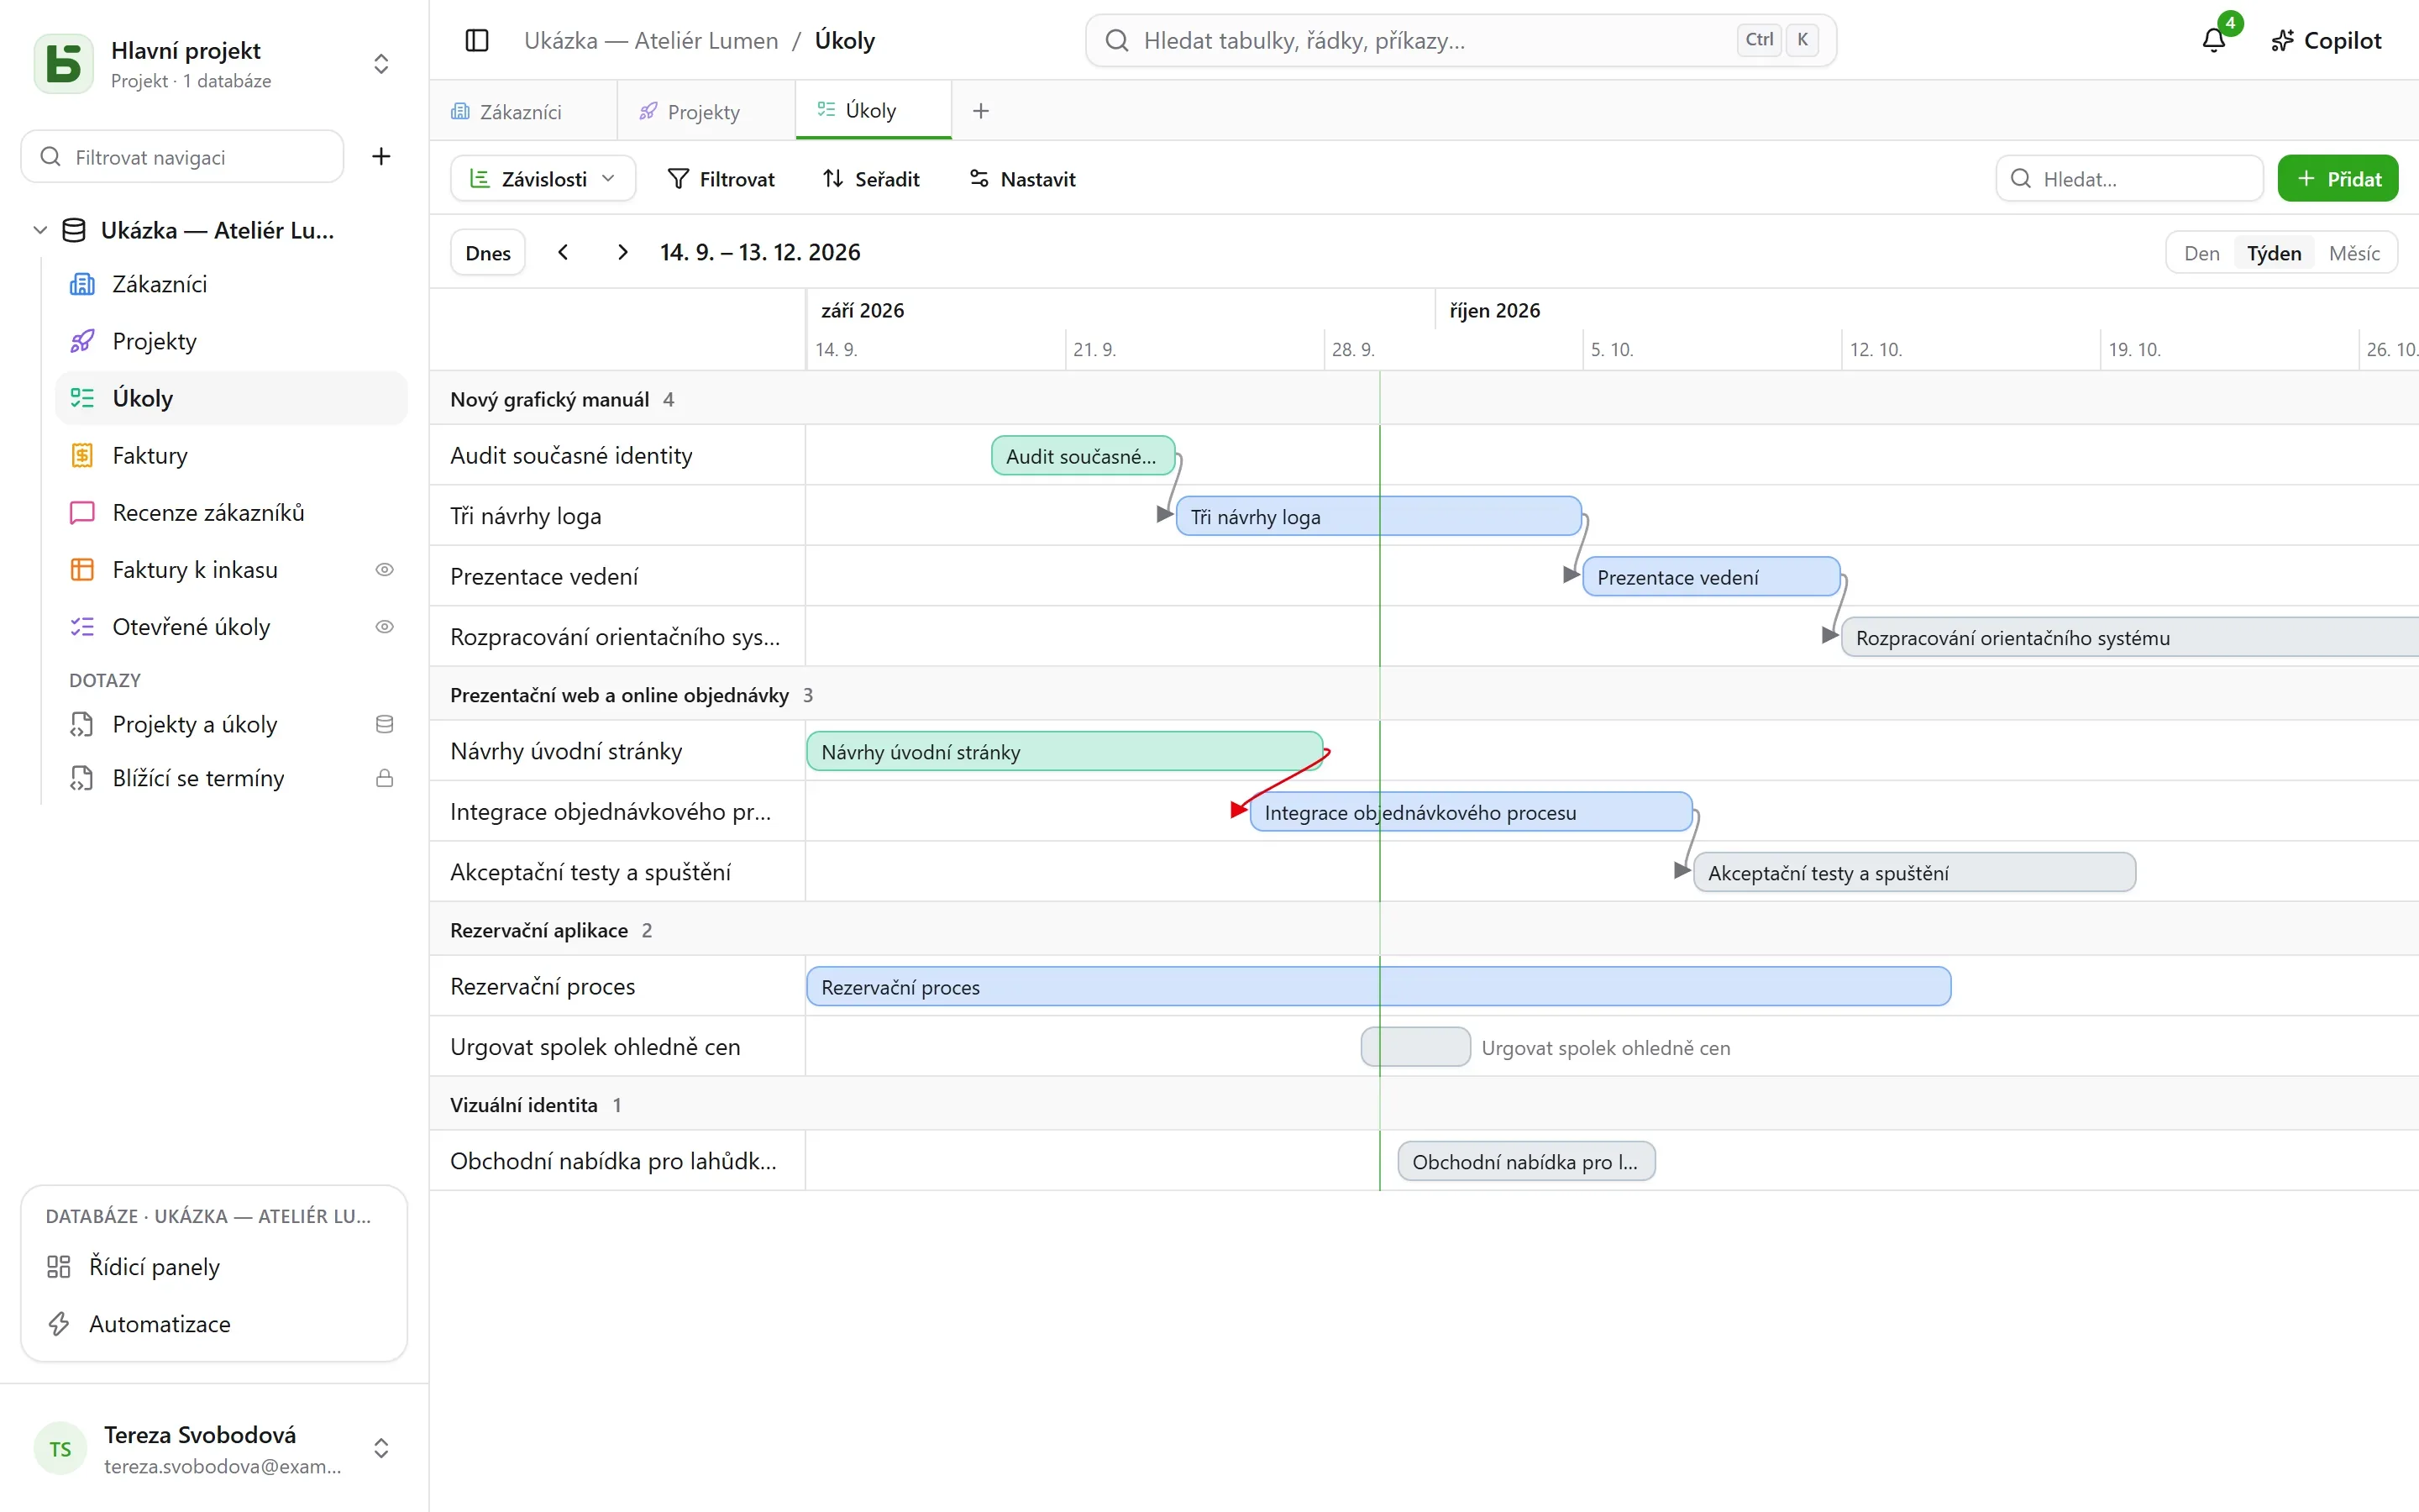Switch timeline to Měsíc view
This screenshot has height=1512, width=2419.
point(2354,254)
